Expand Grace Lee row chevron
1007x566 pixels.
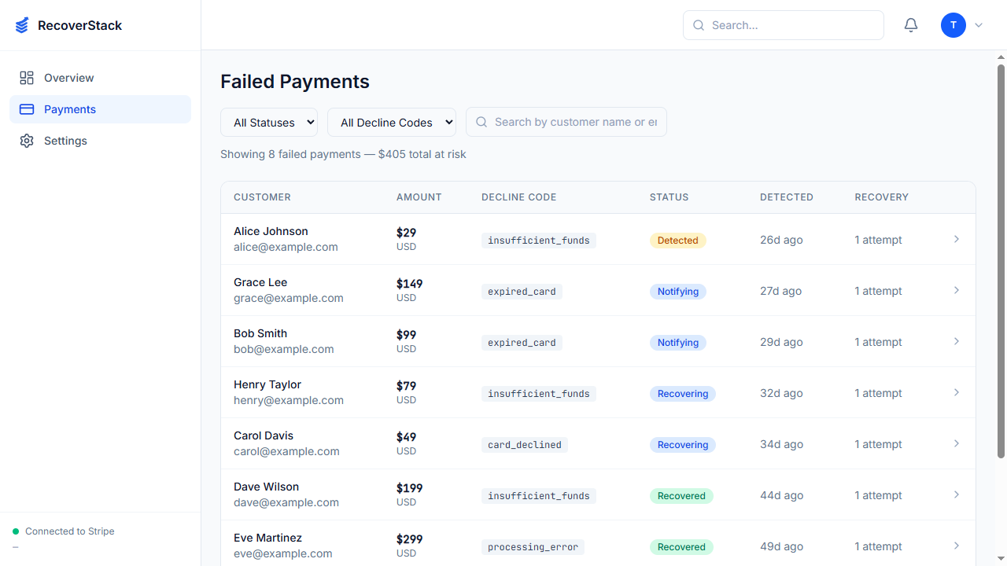coord(957,290)
